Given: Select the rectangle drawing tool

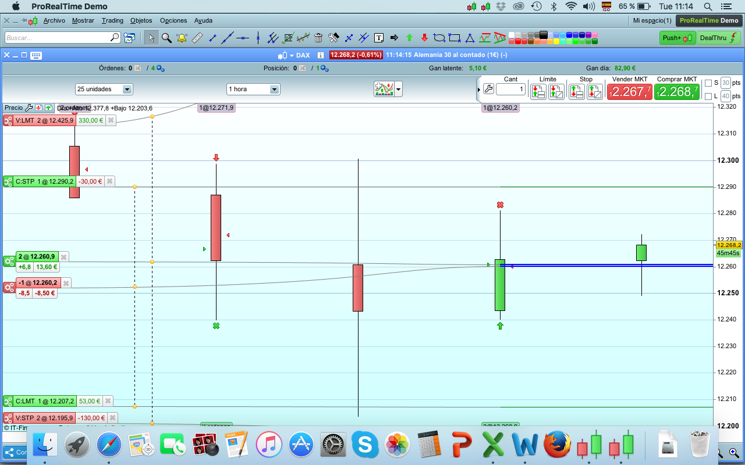Looking at the screenshot, I should coord(455,38).
